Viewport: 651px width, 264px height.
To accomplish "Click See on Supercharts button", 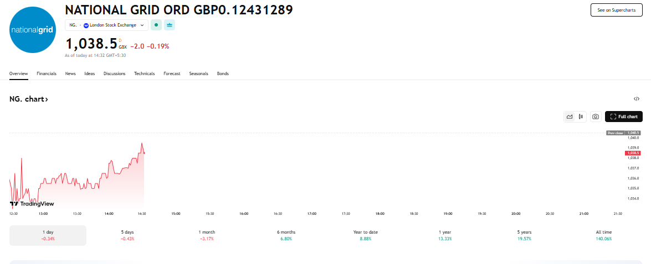I will pyautogui.click(x=617, y=10).
